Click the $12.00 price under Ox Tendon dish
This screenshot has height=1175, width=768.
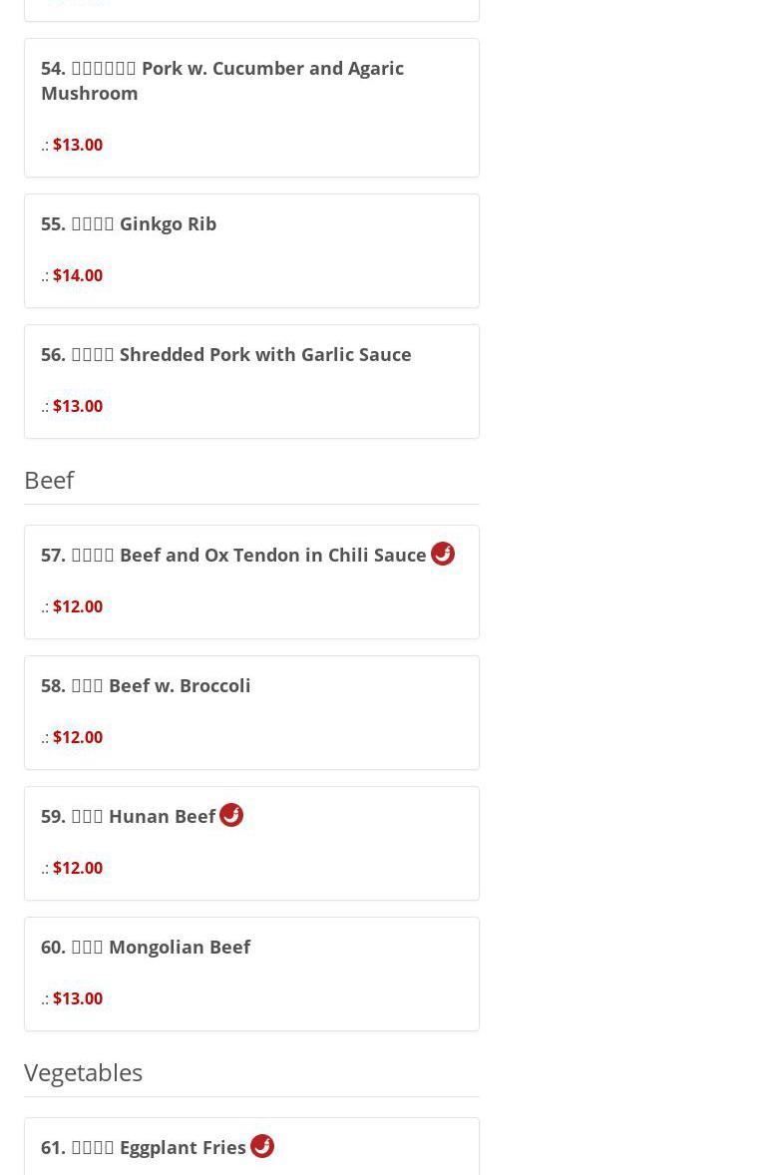coord(78,606)
